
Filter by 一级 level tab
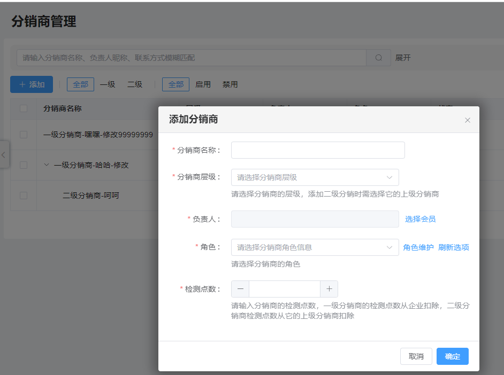[x=108, y=84]
